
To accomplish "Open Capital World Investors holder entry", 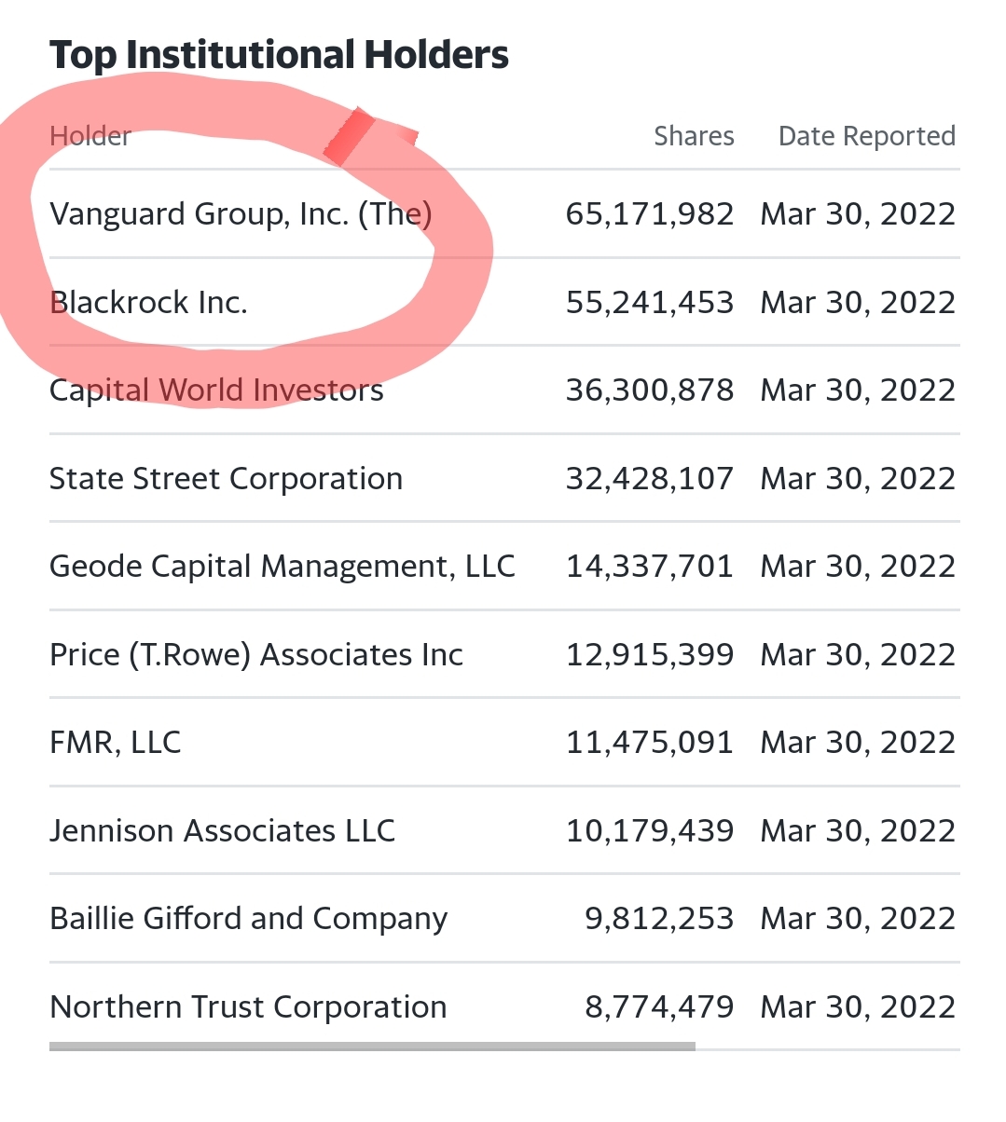I will [216, 390].
